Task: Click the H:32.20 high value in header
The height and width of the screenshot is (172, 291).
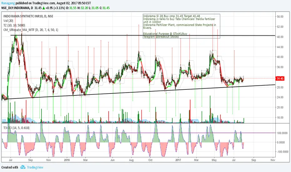Action: (83, 8)
